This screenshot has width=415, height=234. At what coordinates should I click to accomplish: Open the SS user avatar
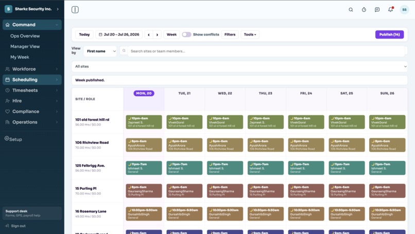404,10
